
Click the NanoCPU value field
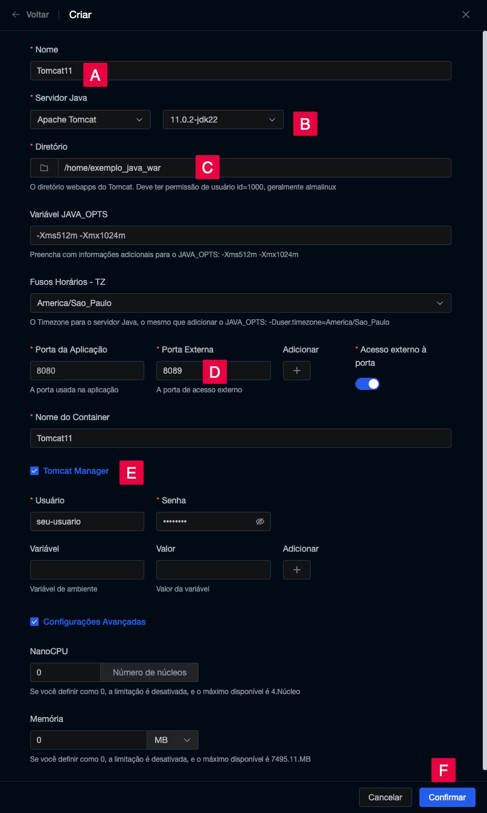(65, 672)
